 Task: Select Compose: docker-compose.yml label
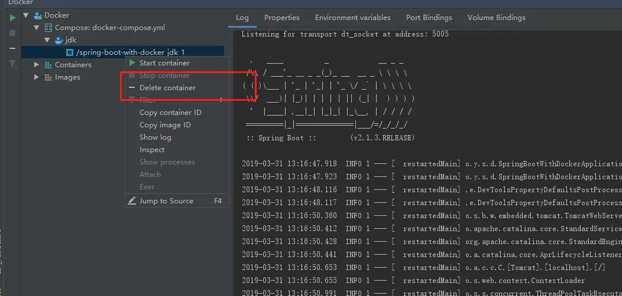110,28
